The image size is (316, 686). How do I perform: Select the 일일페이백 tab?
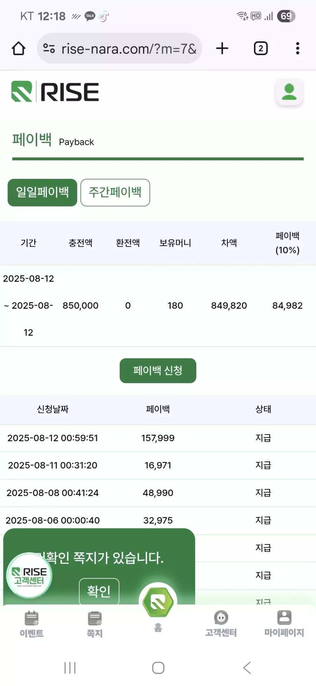42,192
